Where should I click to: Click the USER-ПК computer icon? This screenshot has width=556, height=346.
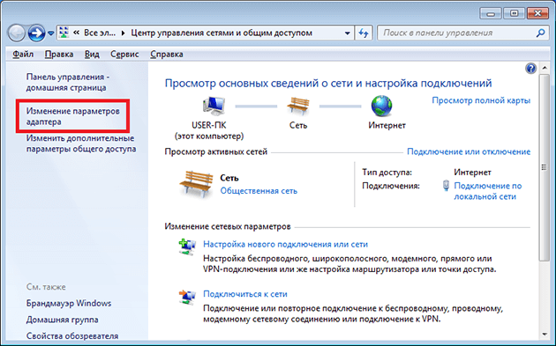click(214, 107)
